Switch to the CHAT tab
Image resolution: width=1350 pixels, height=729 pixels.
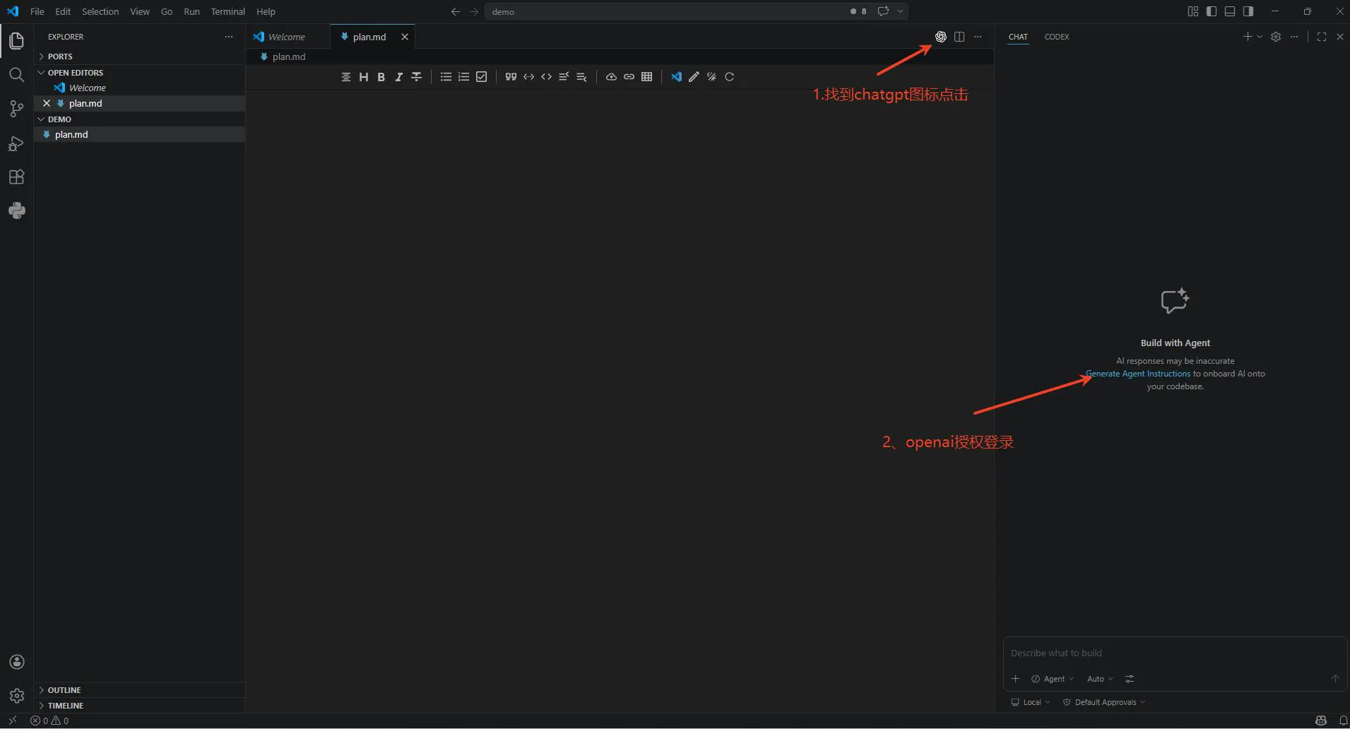tap(1018, 37)
